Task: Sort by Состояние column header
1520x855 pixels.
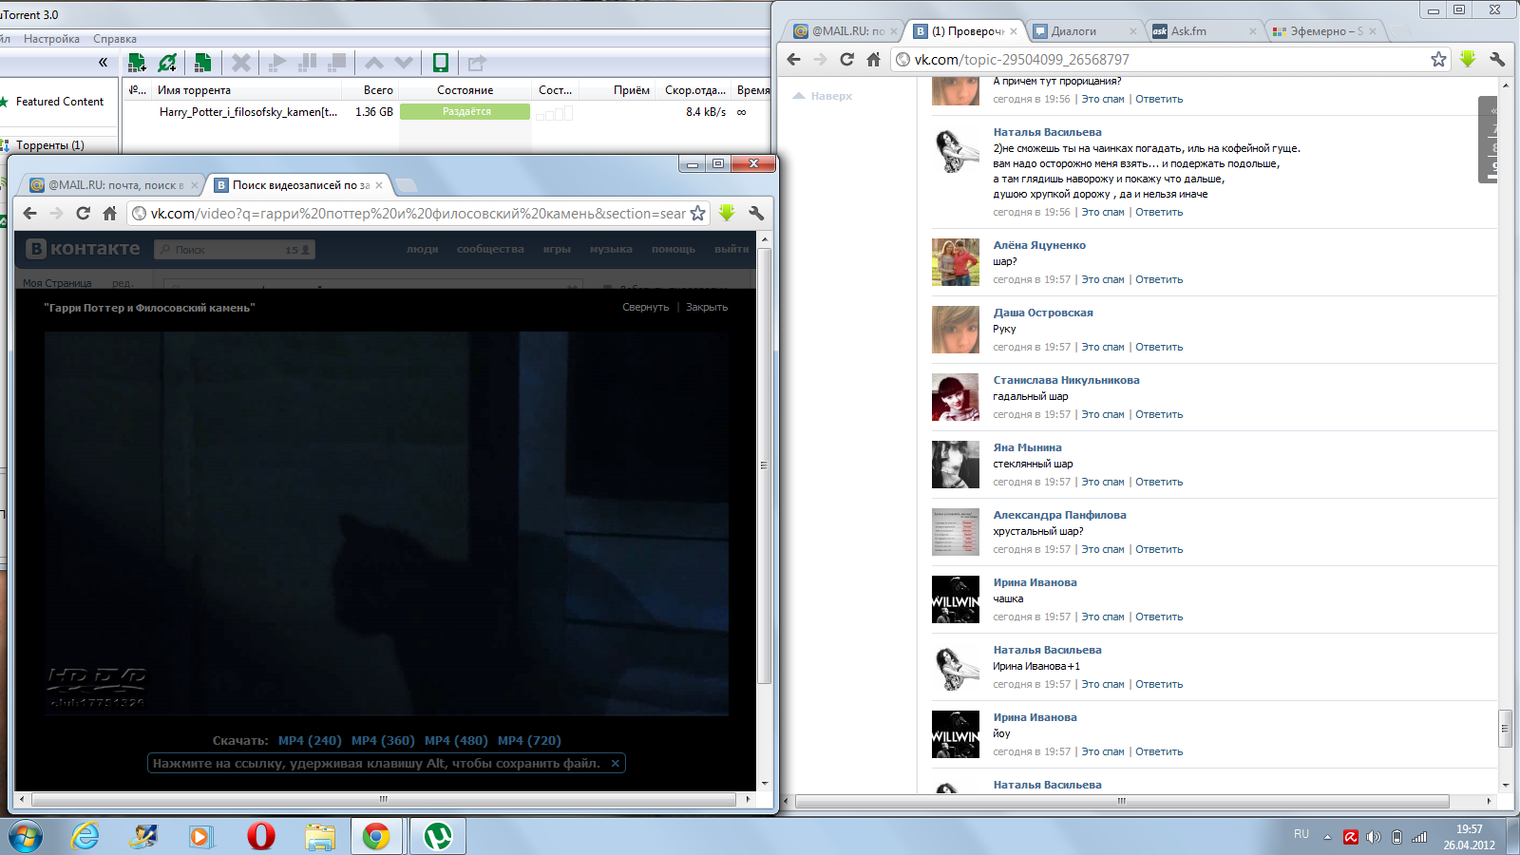Action: (465, 90)
